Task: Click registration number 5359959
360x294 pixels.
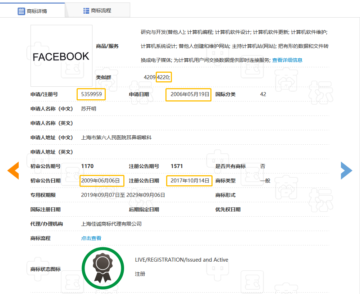Action: coord(91,94)
